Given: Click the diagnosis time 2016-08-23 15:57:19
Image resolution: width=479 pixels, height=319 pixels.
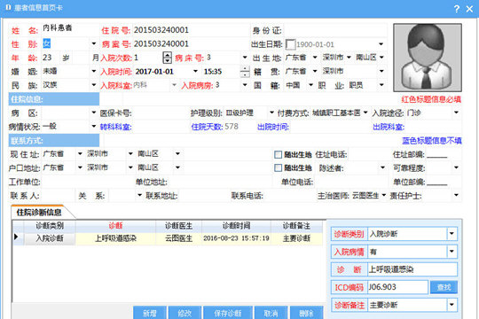Looking at the screenshot, I should [236, 238].
